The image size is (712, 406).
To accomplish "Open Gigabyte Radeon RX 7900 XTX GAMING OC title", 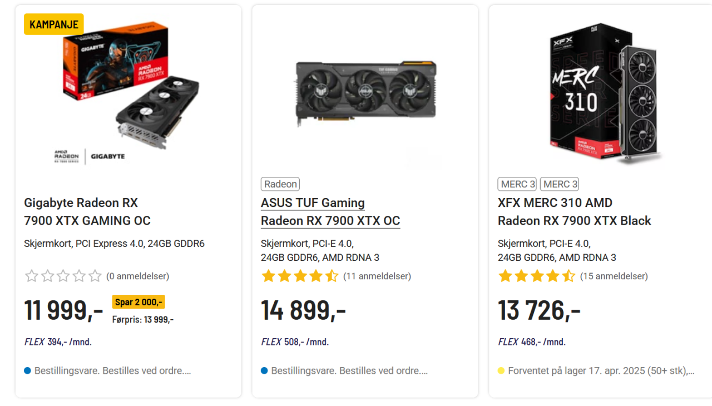I will point(87,211).
